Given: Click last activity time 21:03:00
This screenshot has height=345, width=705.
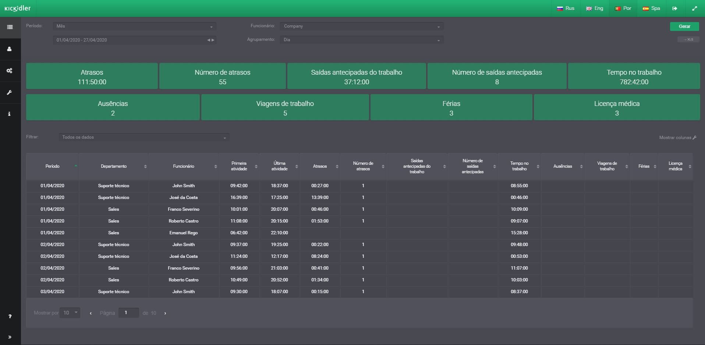Looking at the screenshot, I should coord(280,268).
